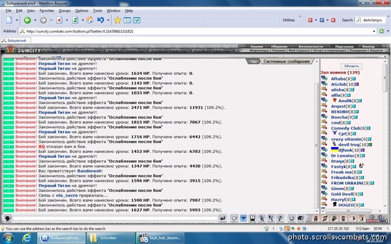
Task: Toggle the sound note icon in chat bar
Action: (x=280, y=219)
